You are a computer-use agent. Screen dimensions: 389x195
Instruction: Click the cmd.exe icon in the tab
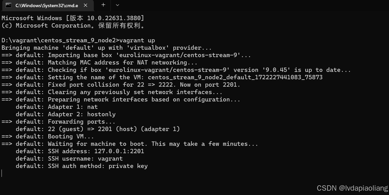[x=8, y=5]
